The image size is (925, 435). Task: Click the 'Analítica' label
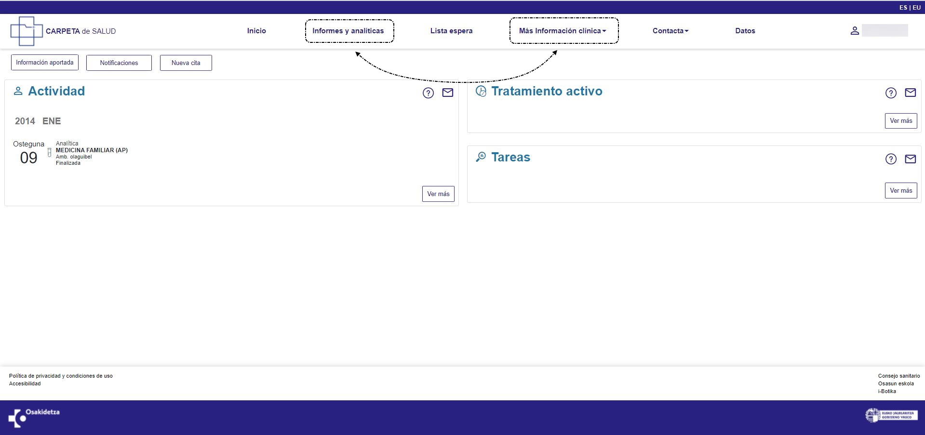point(67,144)
